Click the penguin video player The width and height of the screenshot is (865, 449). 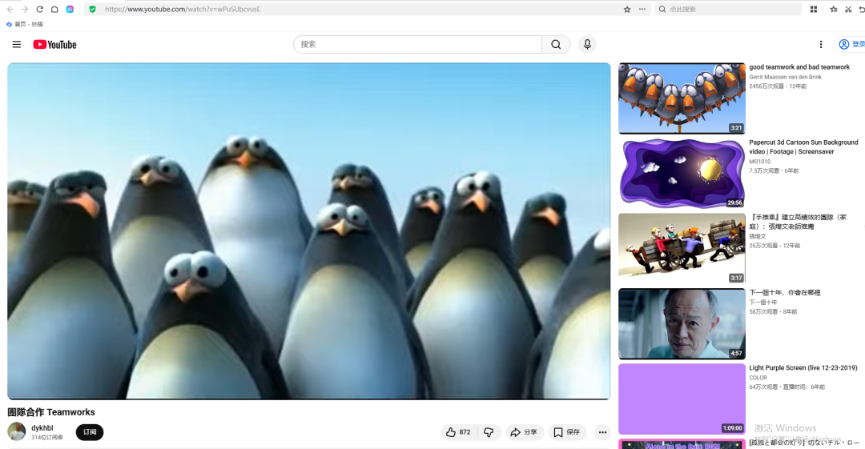309,231
